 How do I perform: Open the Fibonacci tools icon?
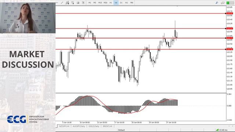[x=73, y=3]
